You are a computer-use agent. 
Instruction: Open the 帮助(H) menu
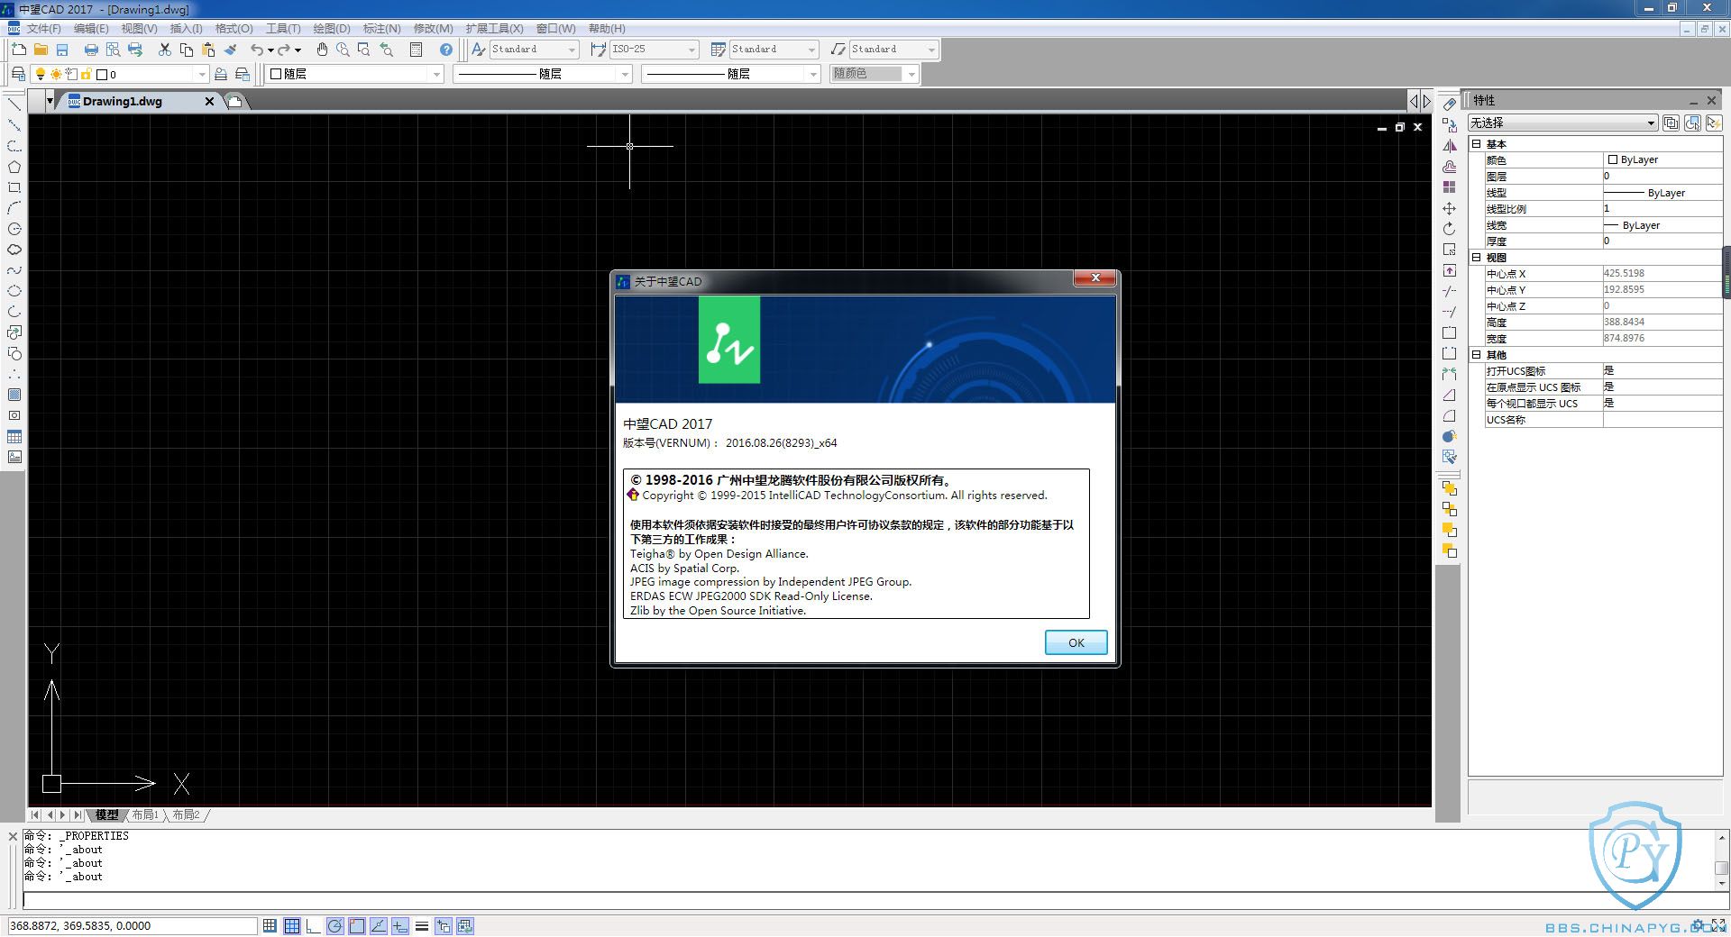606,29
